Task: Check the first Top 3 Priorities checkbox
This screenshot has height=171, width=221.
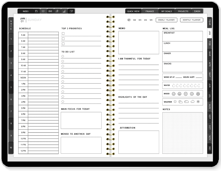Action: (63, 34)
